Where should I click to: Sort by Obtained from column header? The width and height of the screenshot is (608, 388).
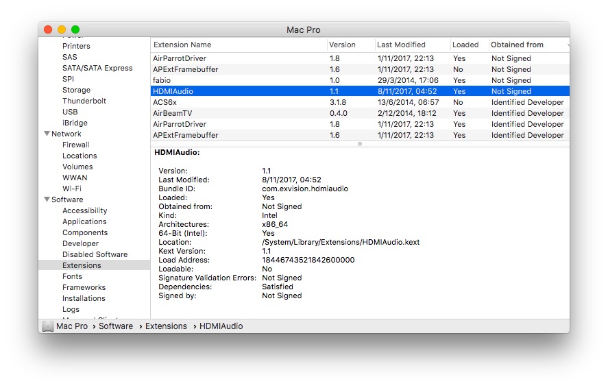(x=529, y=45)
